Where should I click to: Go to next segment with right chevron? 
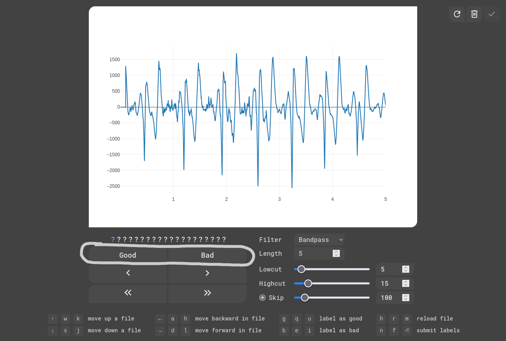coord(208,273)
